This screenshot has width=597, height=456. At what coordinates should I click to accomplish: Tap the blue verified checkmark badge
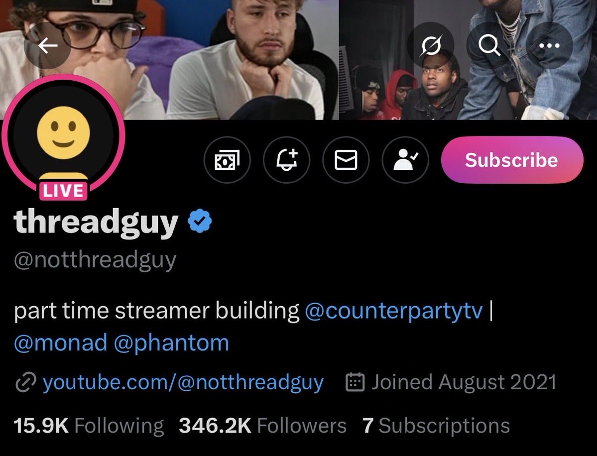(200, 221)
